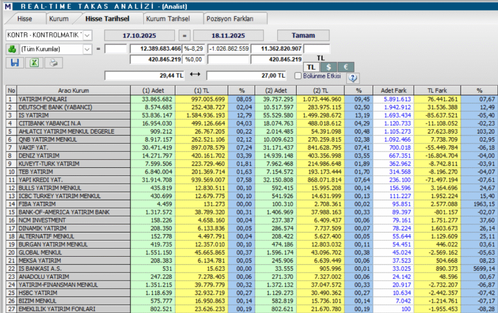Select the TL currency toggle button

pos(311,67)
